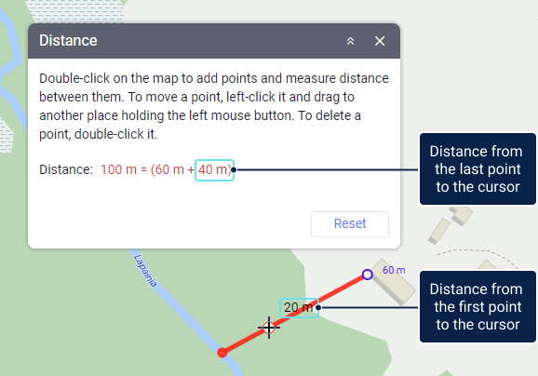
Task: Collapse the Distance panel with double chevron
Action: [350, 41]
